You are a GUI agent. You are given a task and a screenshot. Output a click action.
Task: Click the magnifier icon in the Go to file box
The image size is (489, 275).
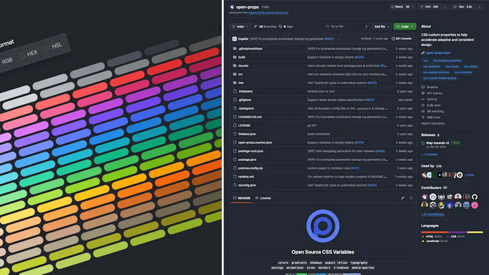click(x=327, y=26)
